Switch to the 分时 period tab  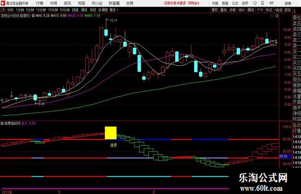coord(10,10)
